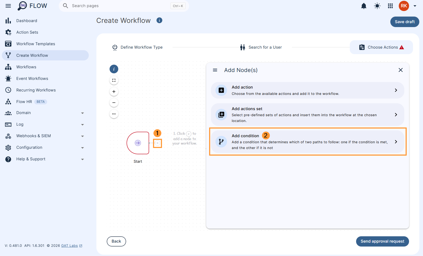This screenshot has height=256, width=423.
Task: Click the Help & Support question icon
Action: click(x=8, y=159)
